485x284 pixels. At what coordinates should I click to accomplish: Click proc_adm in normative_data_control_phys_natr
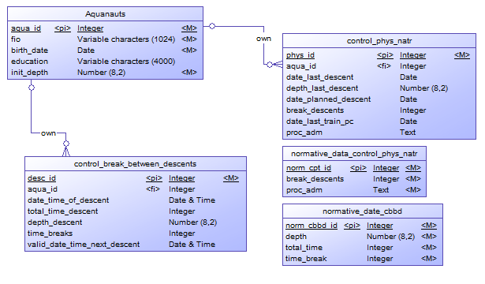tap(304, 190)
